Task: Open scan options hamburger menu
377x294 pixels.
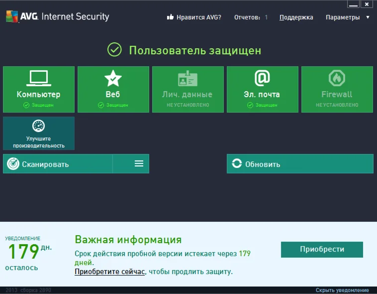Action: coord(139,163)
